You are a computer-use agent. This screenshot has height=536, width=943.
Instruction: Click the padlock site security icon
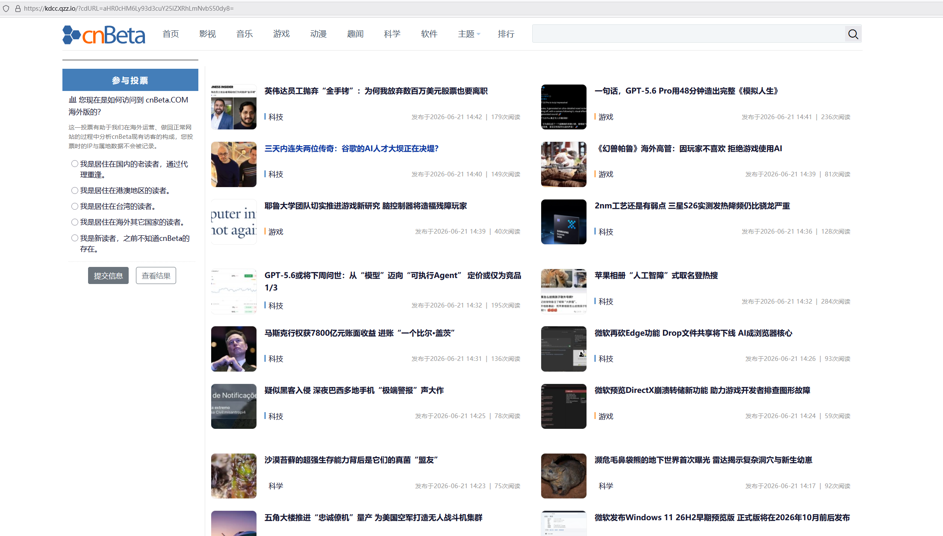[18, 9]
